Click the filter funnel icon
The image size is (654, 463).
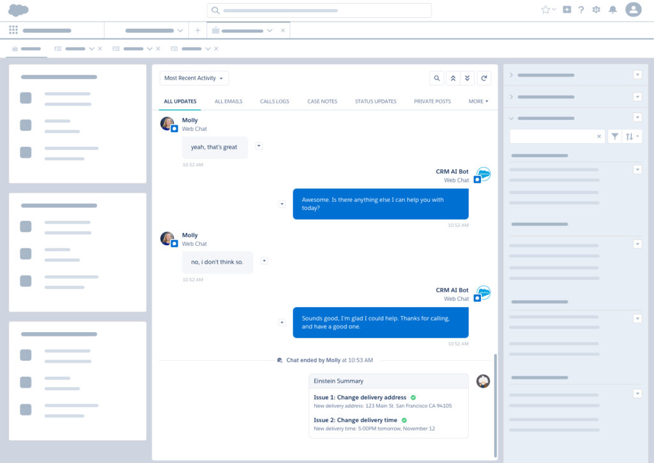(615, 137)
